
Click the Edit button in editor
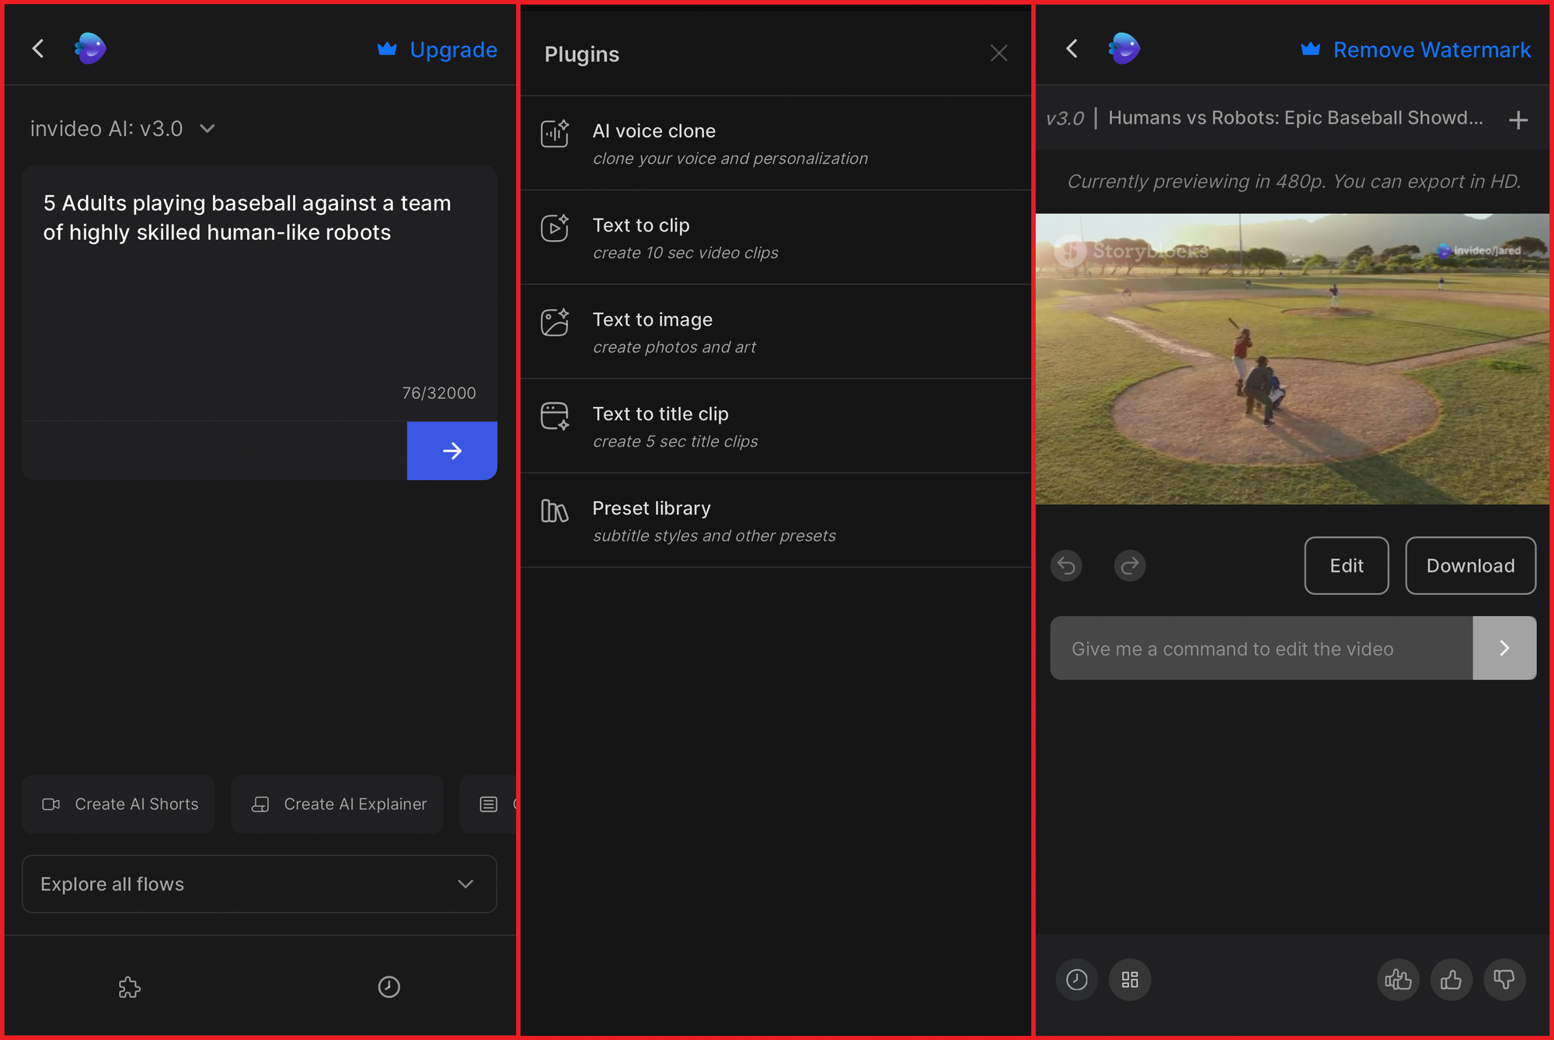point(1347,565)
